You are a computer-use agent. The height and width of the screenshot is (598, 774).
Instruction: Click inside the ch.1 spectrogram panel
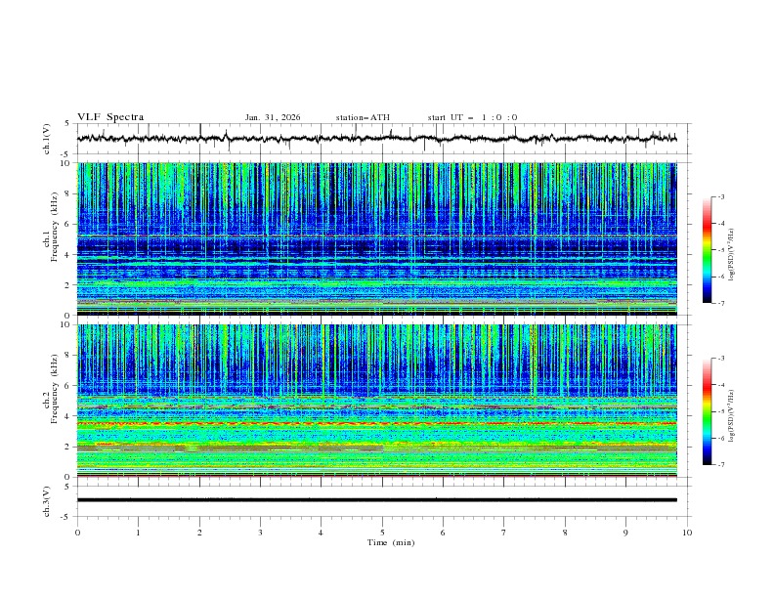(377, 238)
